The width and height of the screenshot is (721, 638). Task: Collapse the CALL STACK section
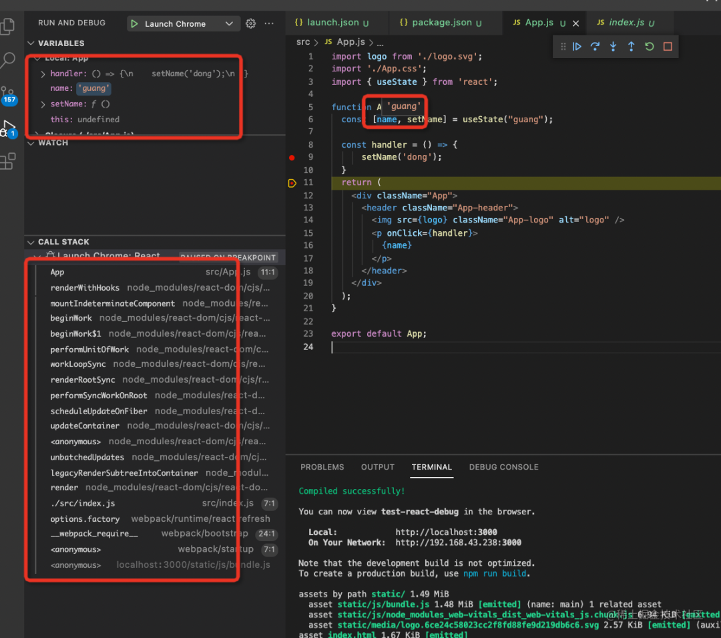tap(31, 242)
